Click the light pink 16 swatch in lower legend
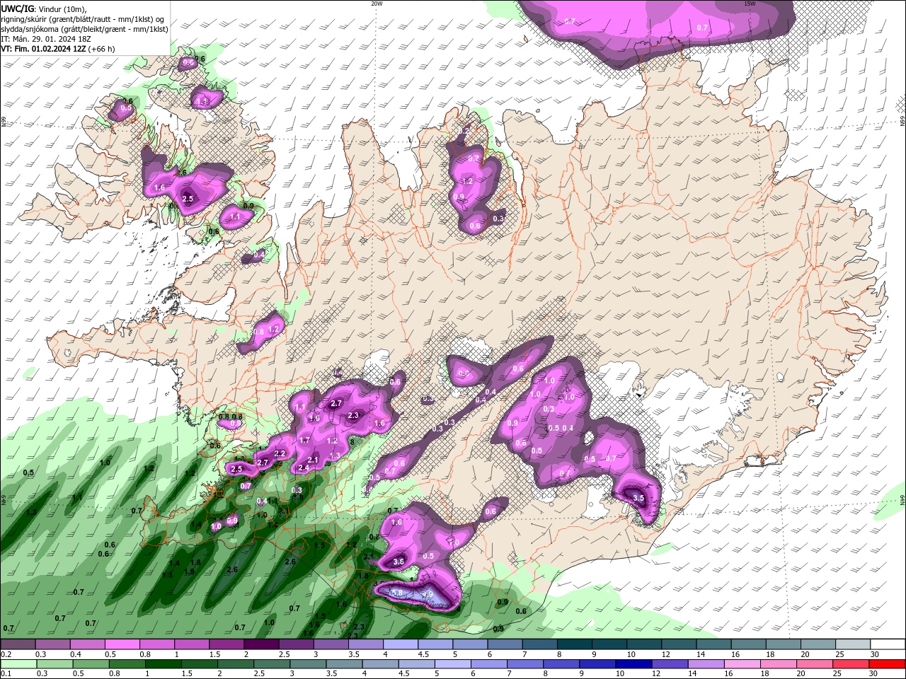 [742, 664]
